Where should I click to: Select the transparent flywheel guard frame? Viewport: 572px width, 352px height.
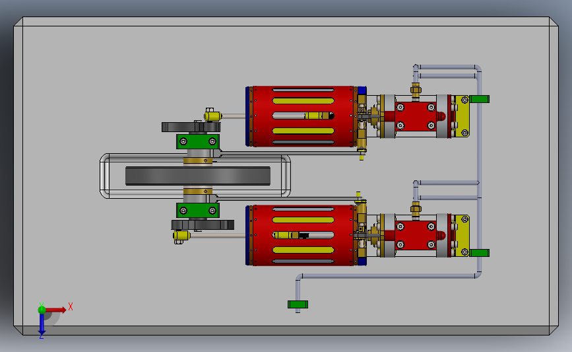195,176
